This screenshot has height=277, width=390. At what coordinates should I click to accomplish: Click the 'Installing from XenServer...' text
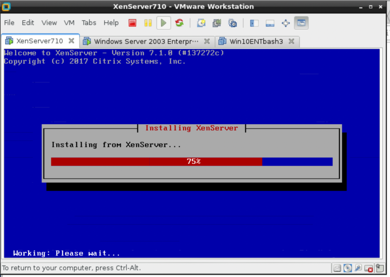tap(116, 145)
